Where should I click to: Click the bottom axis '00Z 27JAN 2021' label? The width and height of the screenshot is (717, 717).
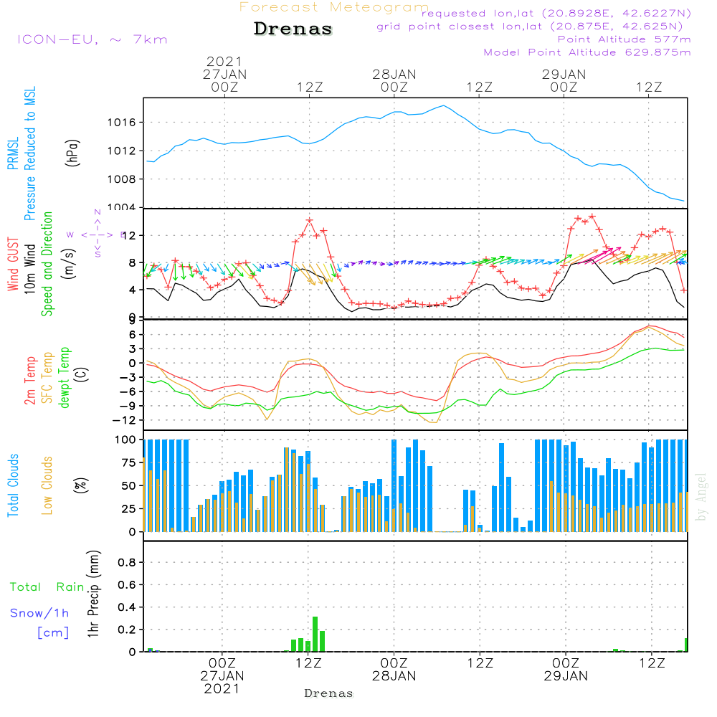coord(222,676)
